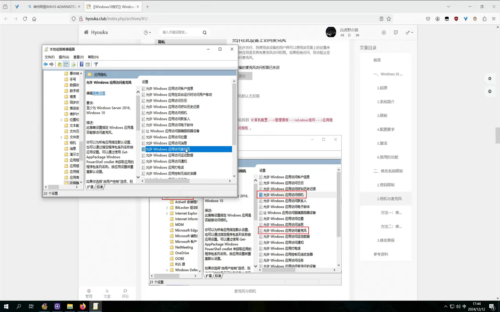Click the site search input field
The image size is (500, 312).
tap(181, 33)
